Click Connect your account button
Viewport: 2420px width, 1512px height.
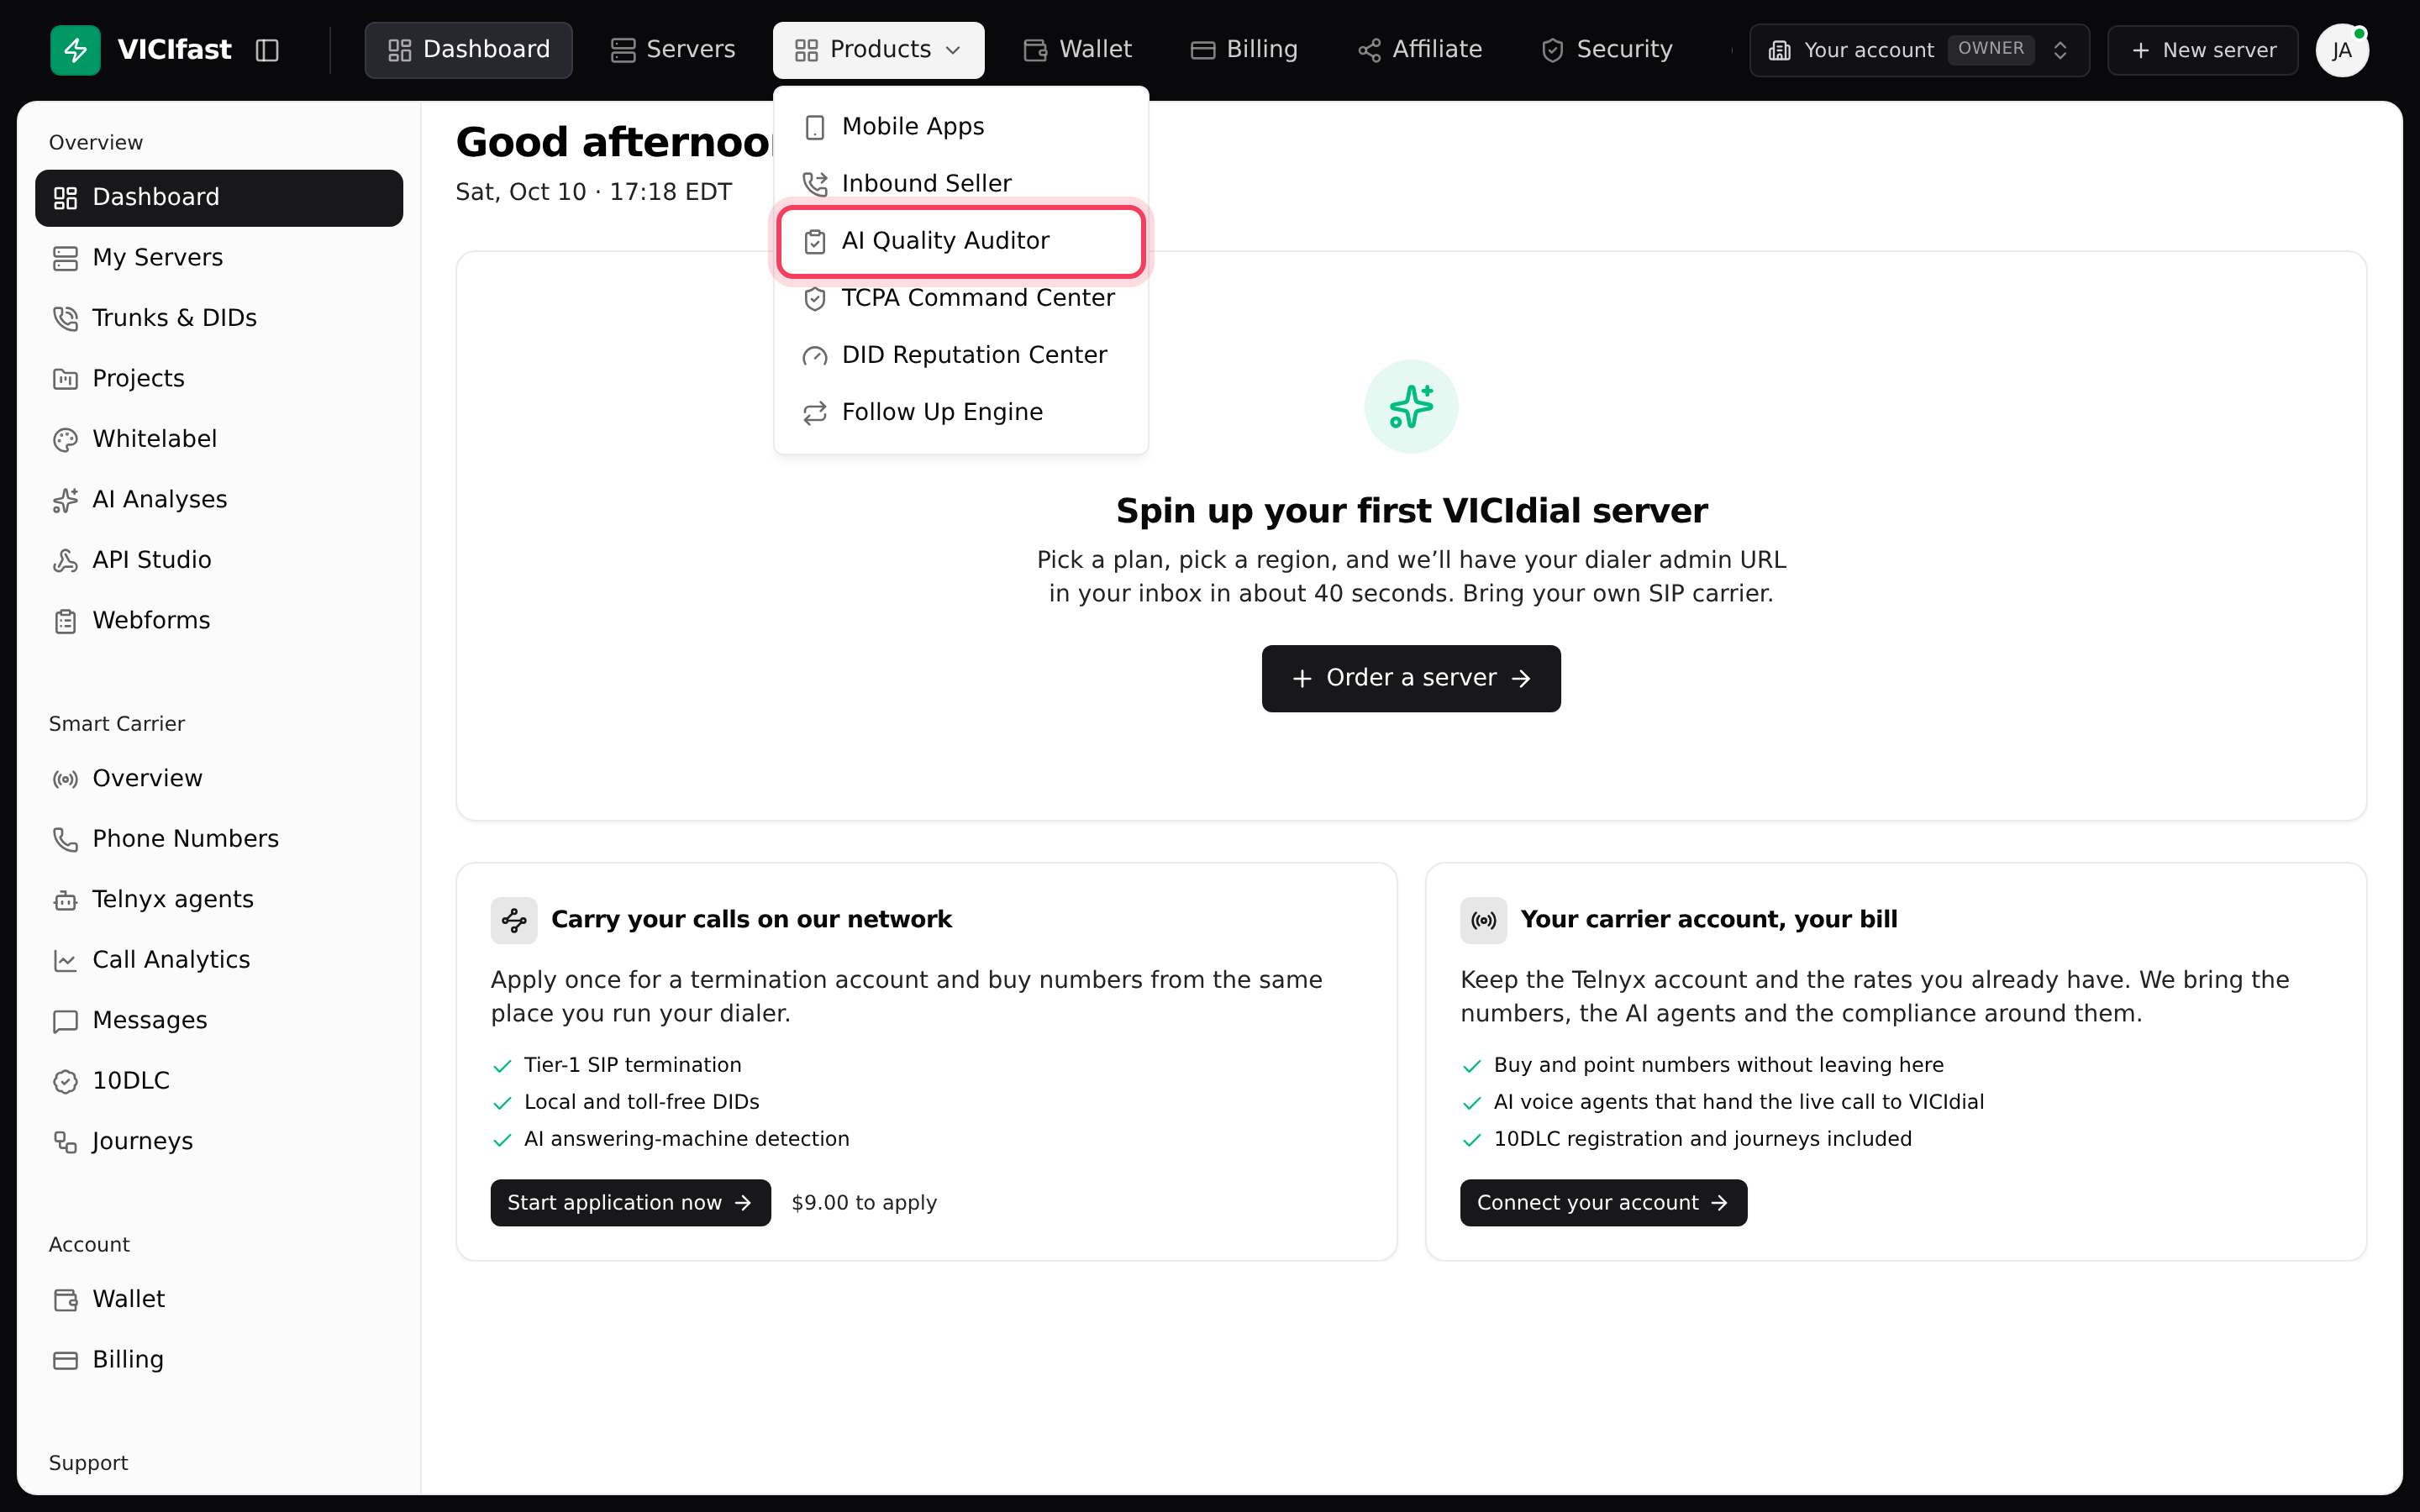click(x=1603, y=1202)
